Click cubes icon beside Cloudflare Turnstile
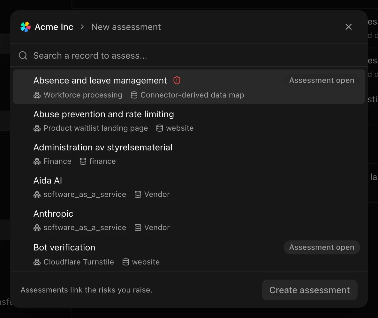Screen dimensions: 378x318 point(37,262)
